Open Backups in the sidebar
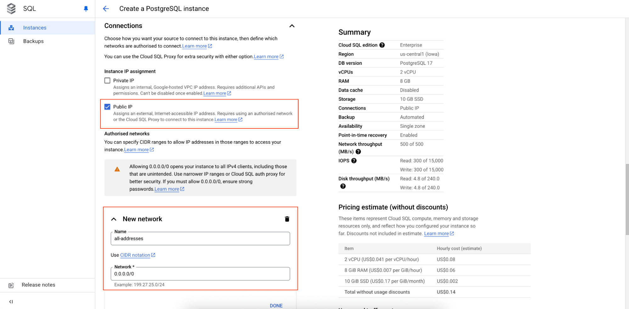The image size is (629, 309). [x=48, y=41]
